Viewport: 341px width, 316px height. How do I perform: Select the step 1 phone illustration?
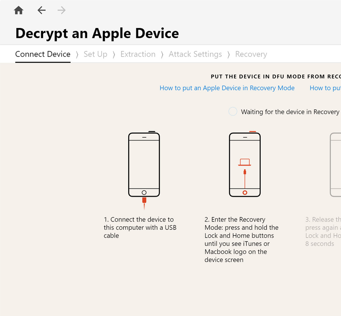[x=144, y=164]
